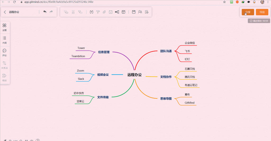271x141 pixels.
Task: Click the template layout grid icon
Action: pos(123,12)
